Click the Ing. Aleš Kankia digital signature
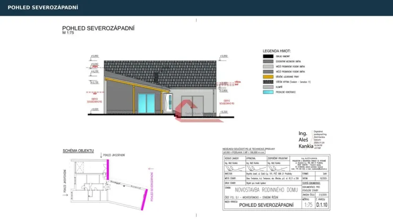The image size is (393, 221). coord(313,140)
